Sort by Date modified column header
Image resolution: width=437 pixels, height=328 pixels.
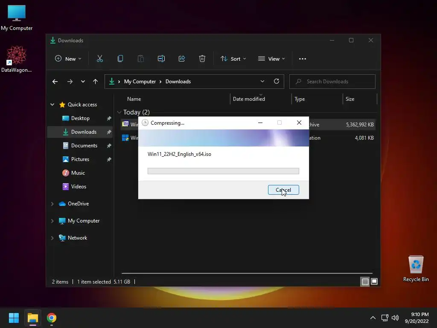click(x=249, y=99)
